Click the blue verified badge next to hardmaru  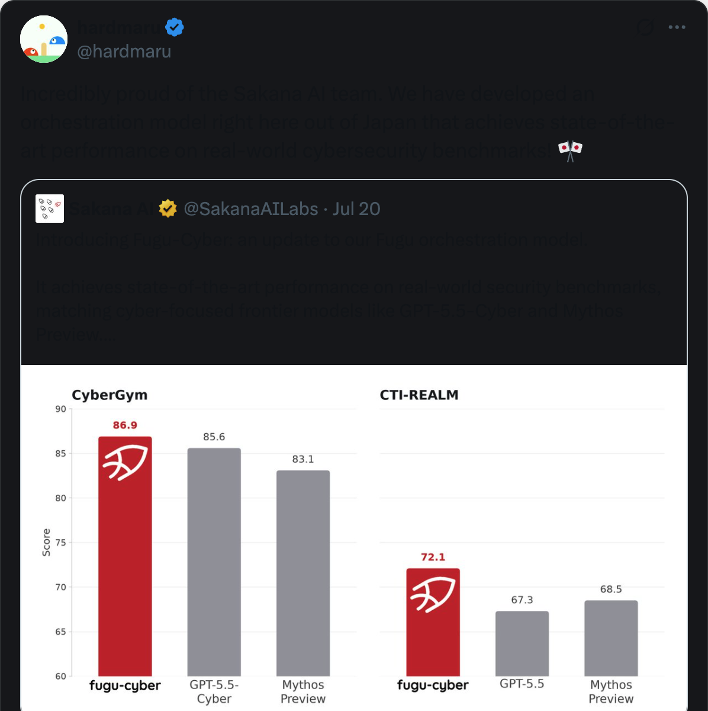174,27
